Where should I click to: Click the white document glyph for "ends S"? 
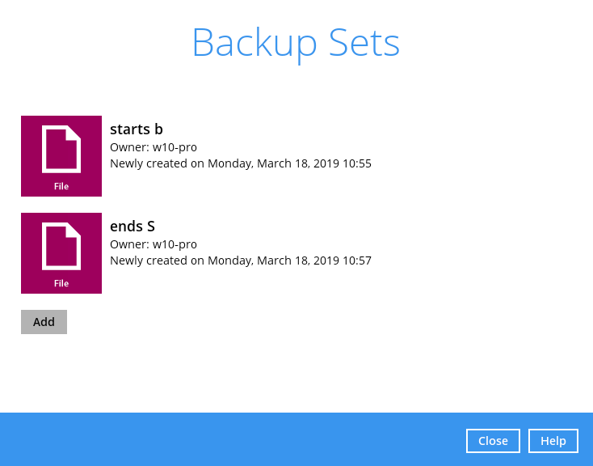tap(61, 246)
